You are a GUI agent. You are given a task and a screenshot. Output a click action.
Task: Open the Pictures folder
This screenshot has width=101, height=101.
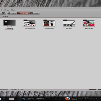[x=89, y=23]
